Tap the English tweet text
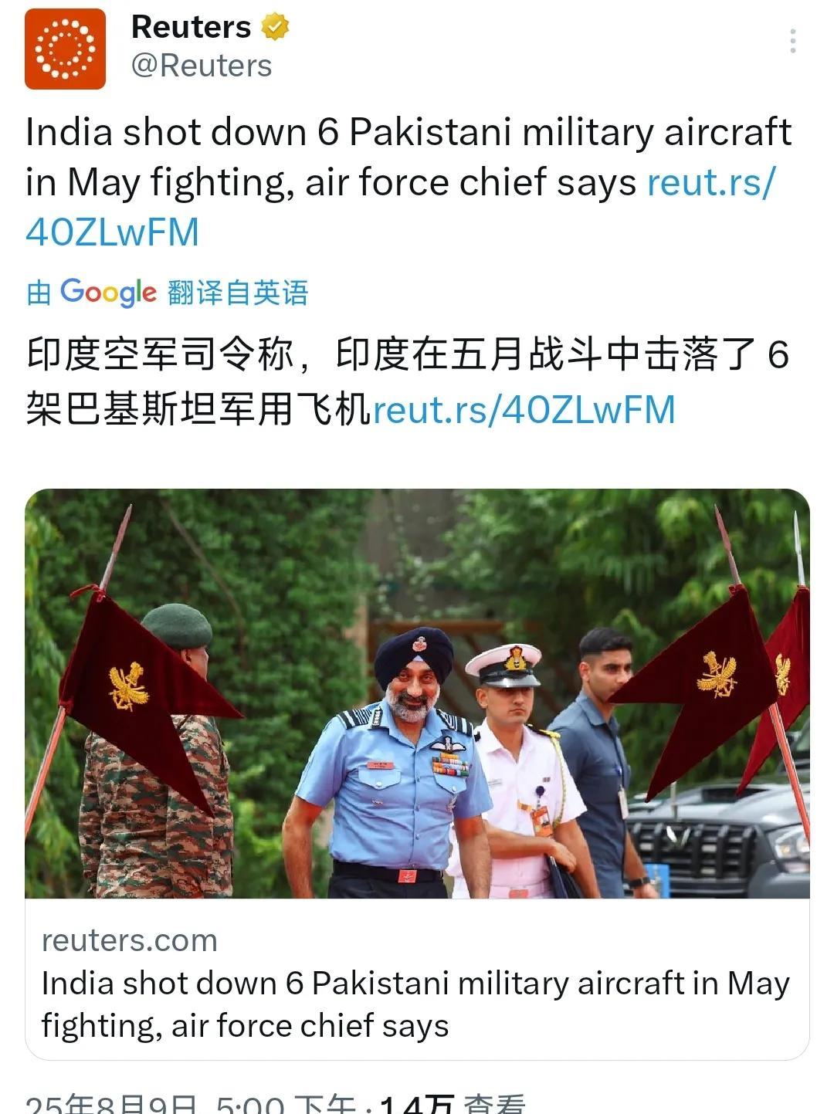The image size is (834, 1114). (409, 157)
